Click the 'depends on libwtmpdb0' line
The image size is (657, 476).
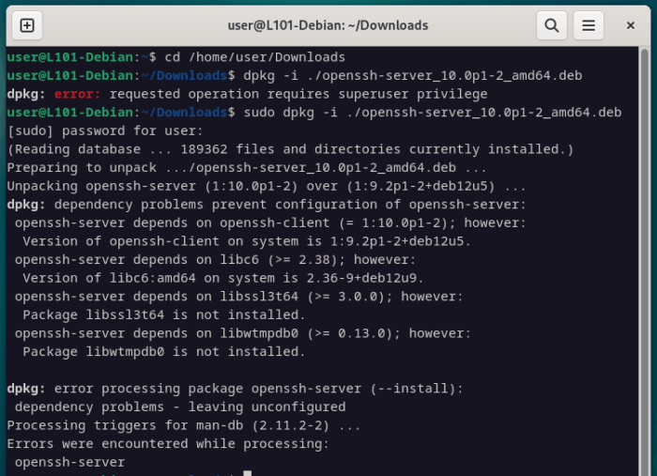tap(243, 333)
